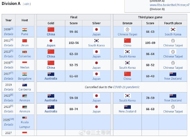Open the COVID-19 pandemic link
Viewport: 190px width, 137px height.
(126, 87)
